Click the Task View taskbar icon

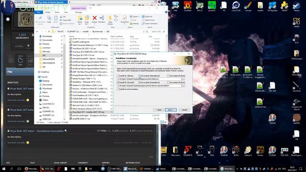[19, 169]
